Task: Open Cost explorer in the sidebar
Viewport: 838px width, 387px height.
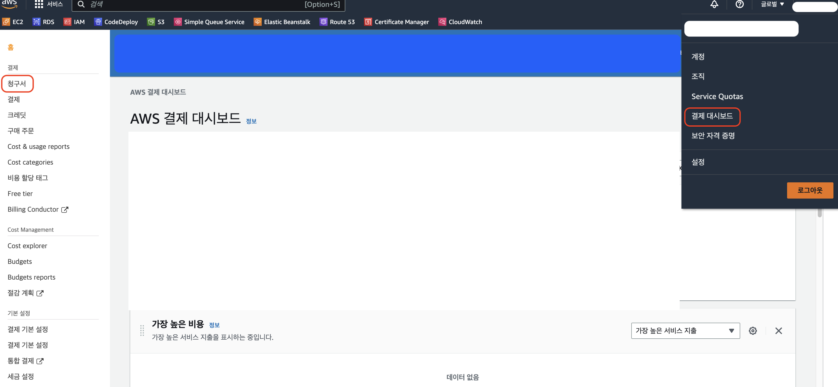Action: tap(27, 246)
